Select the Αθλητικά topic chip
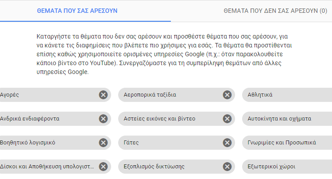 click(287, 95)
